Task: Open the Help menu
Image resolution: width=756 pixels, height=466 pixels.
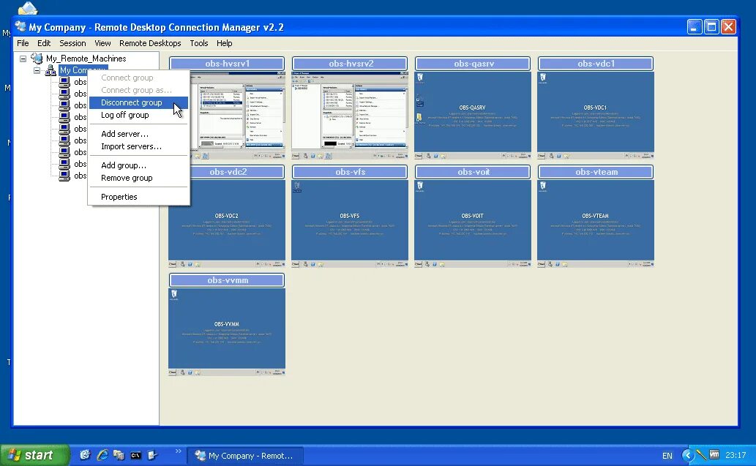Action: (x=224, y=43)
